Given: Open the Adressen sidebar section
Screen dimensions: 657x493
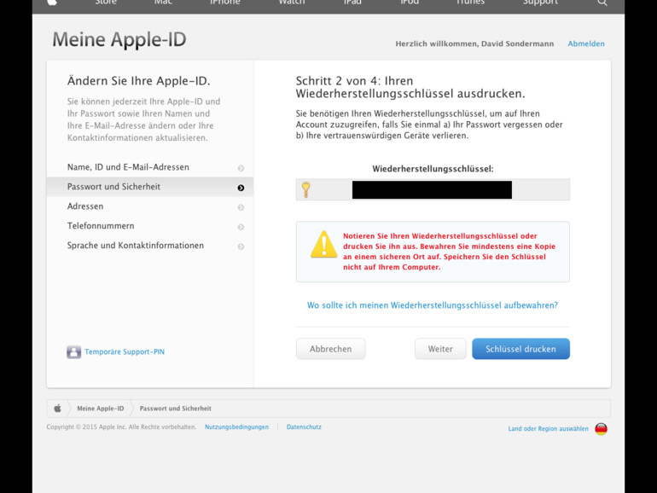Looking at the screenshot, I should coord(150,206).
